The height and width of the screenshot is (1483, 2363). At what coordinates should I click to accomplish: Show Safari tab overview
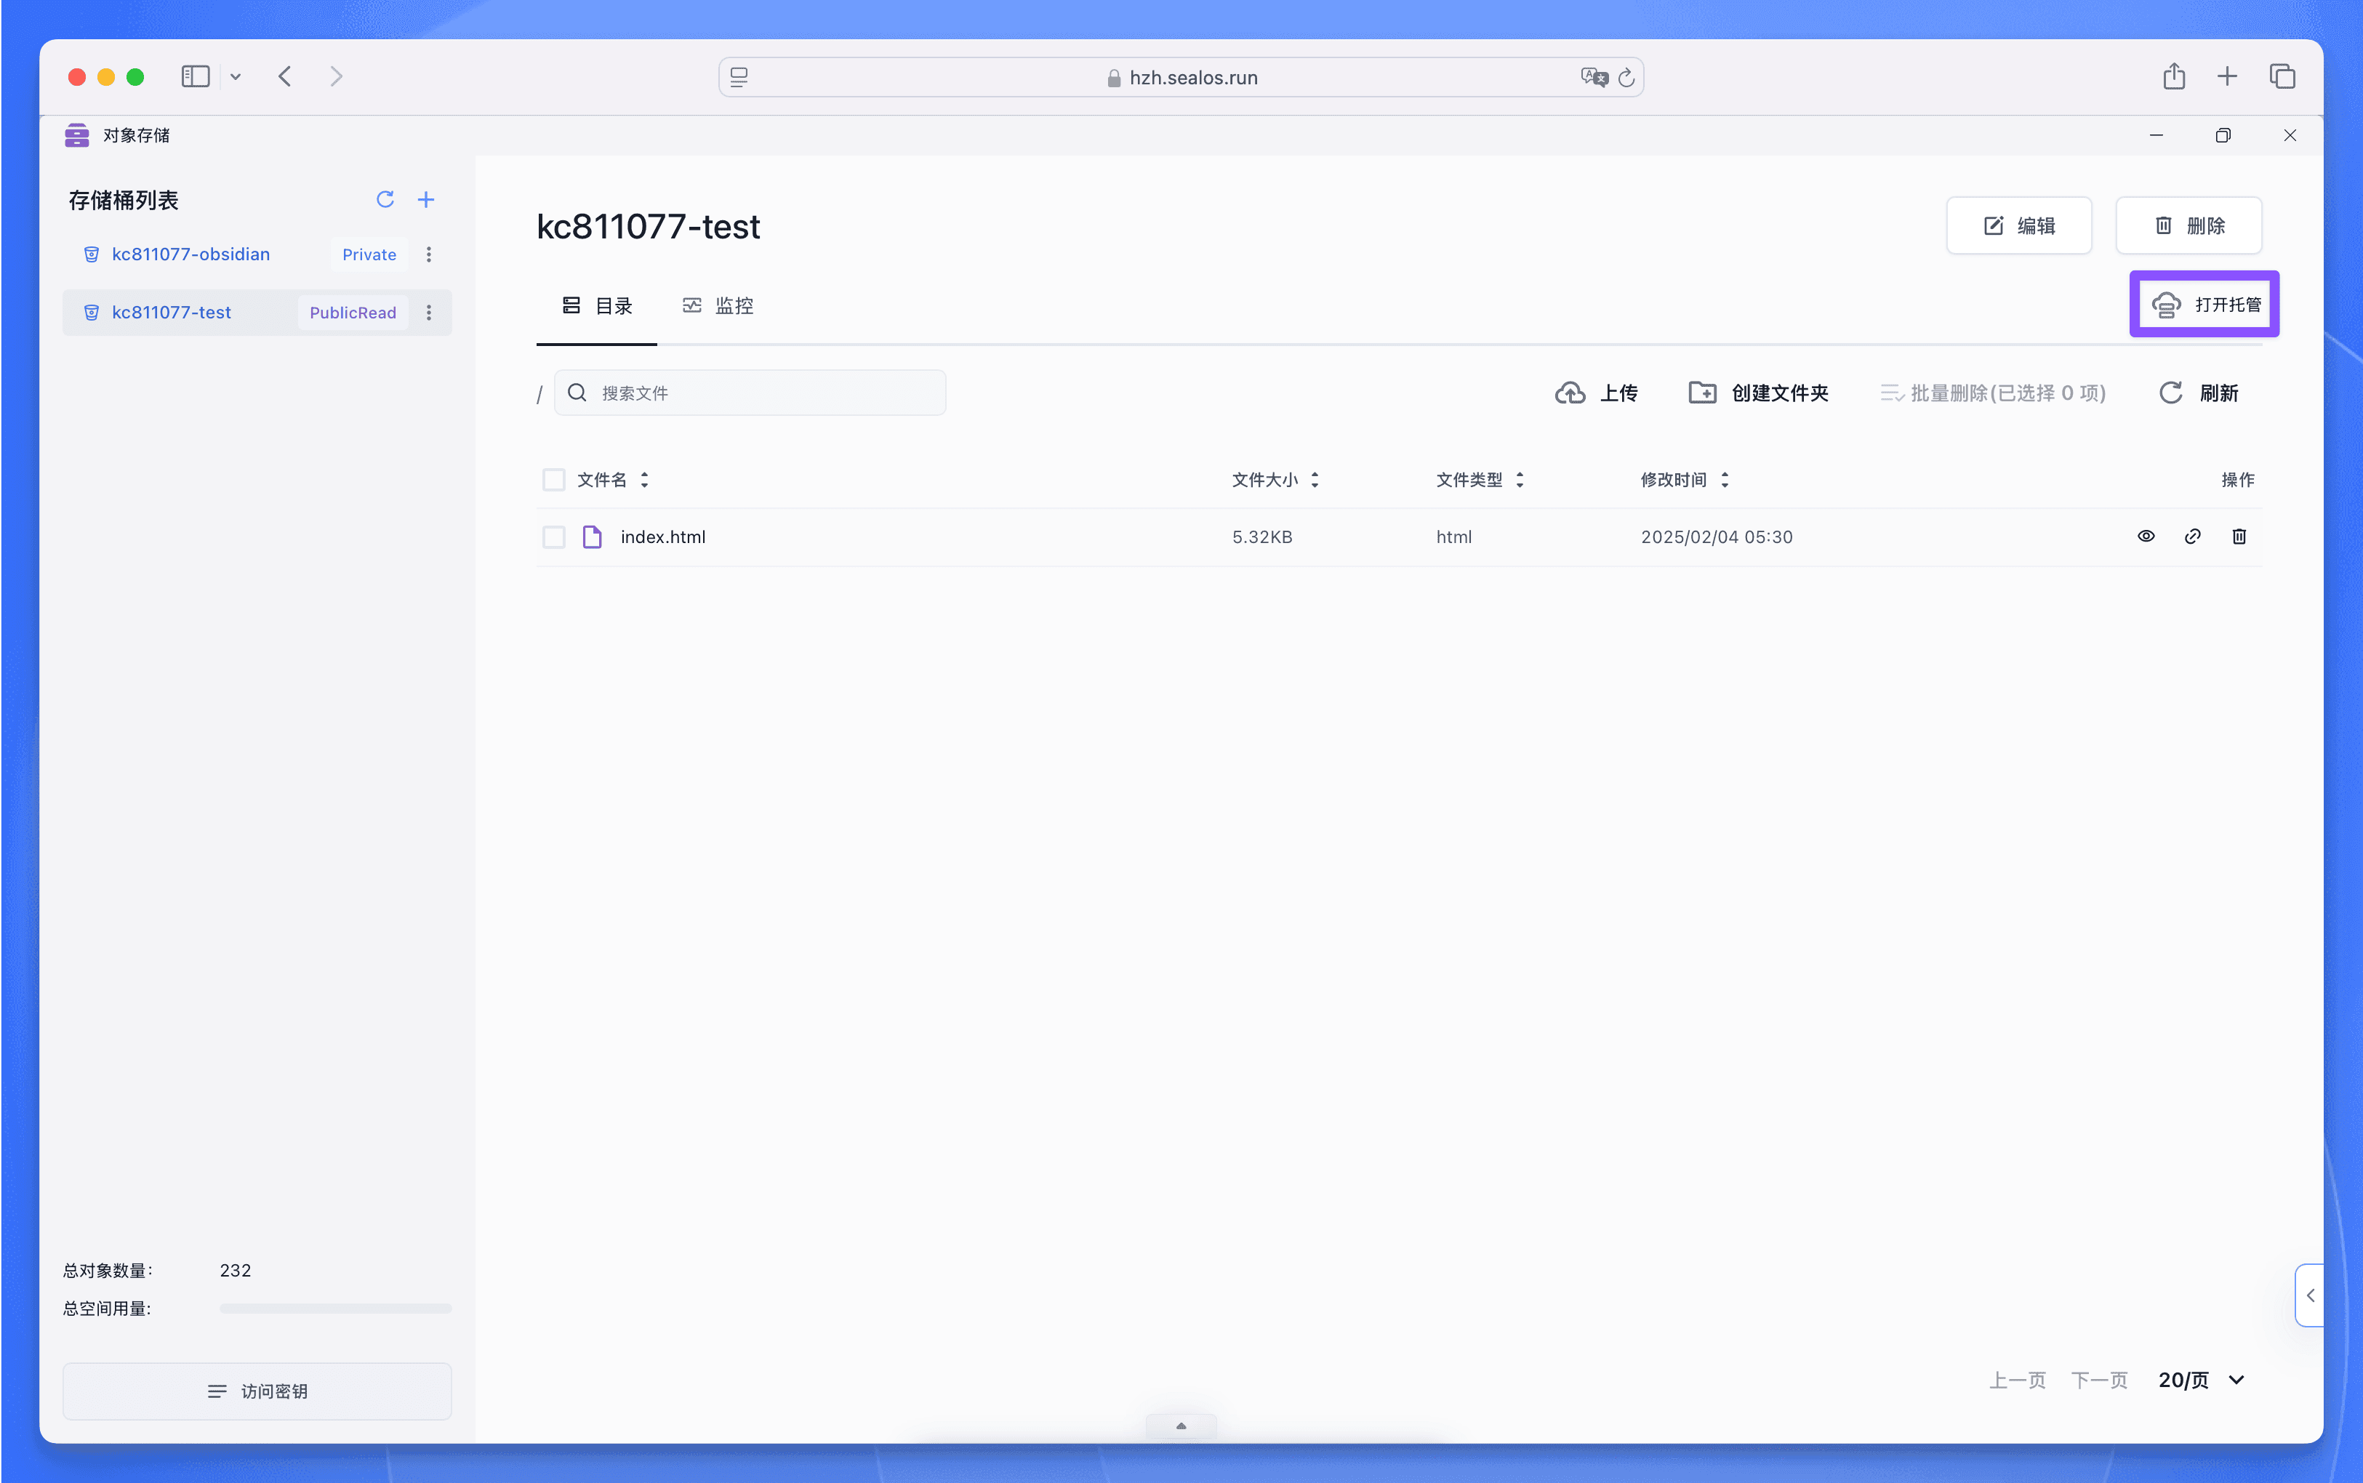[x=2282, y=76]
